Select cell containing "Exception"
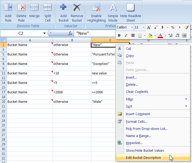This screenshot has height=163, width=192. point(103,64)
